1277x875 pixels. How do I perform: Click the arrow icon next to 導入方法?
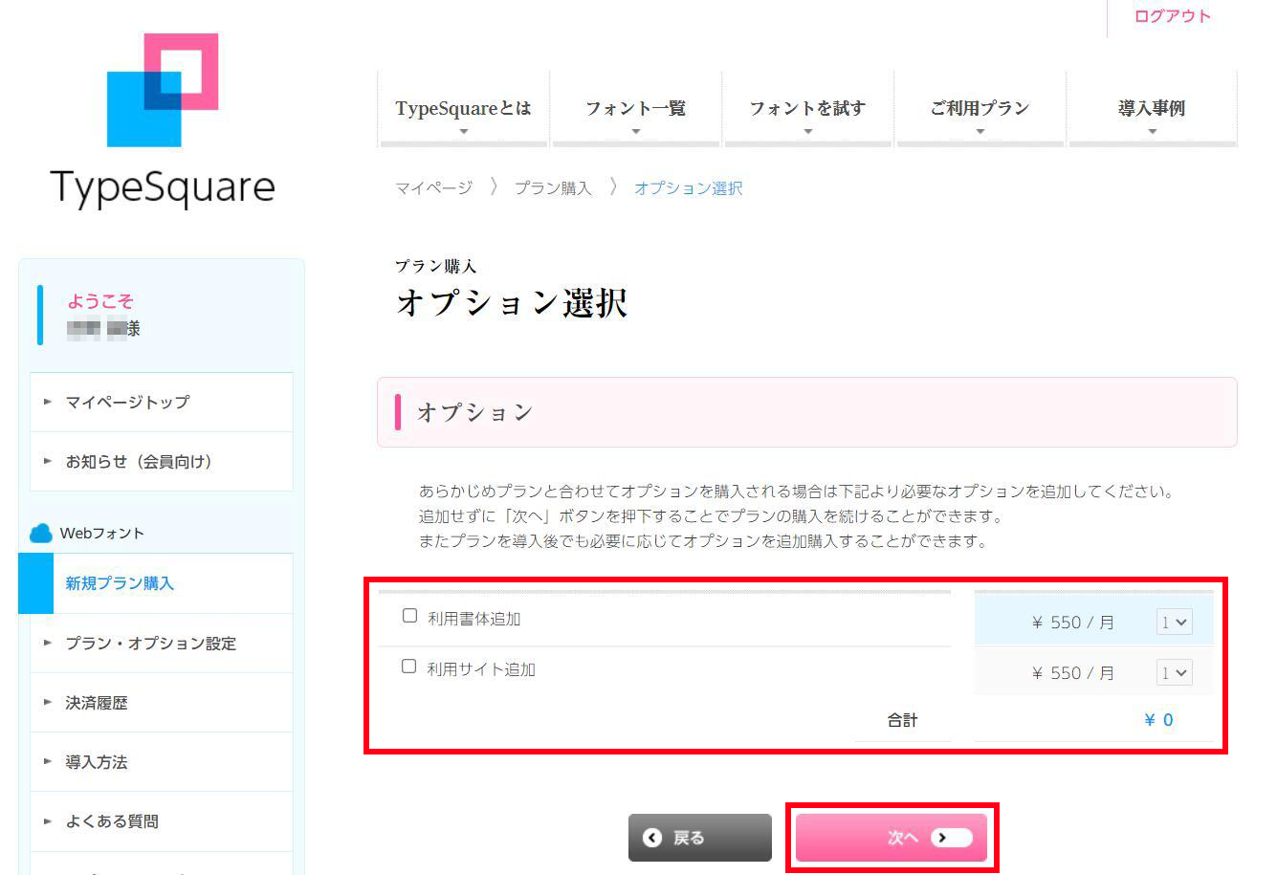47,761
